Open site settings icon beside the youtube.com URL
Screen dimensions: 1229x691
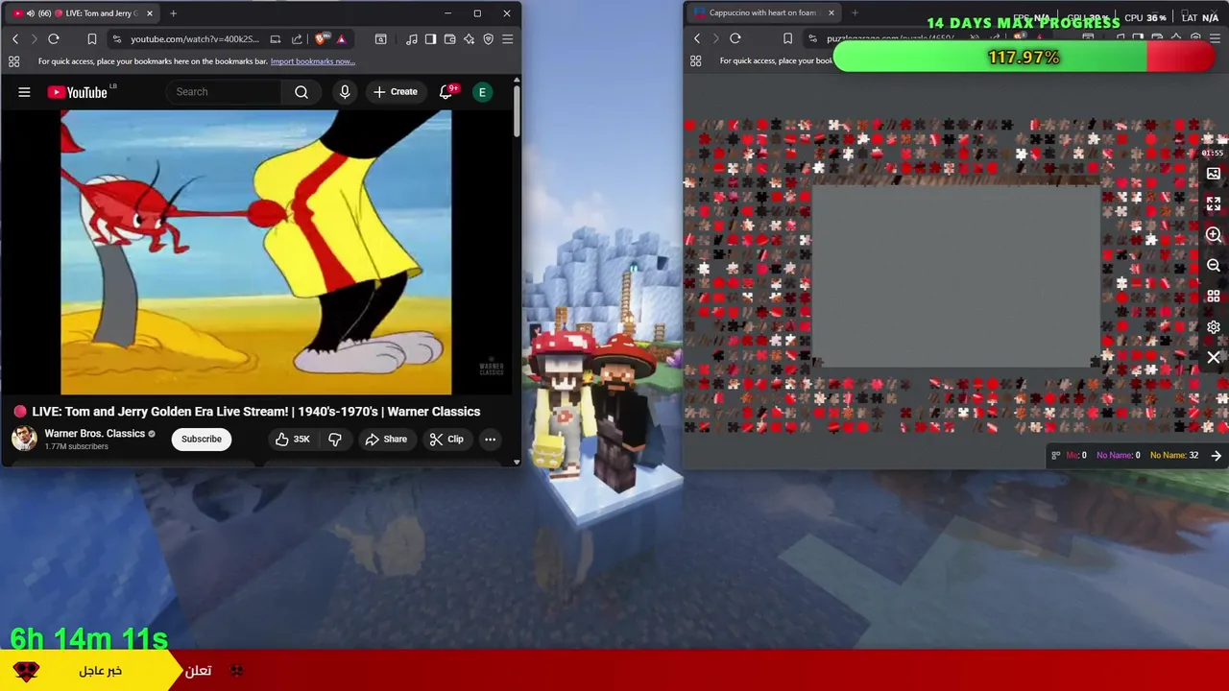(116, 39)
